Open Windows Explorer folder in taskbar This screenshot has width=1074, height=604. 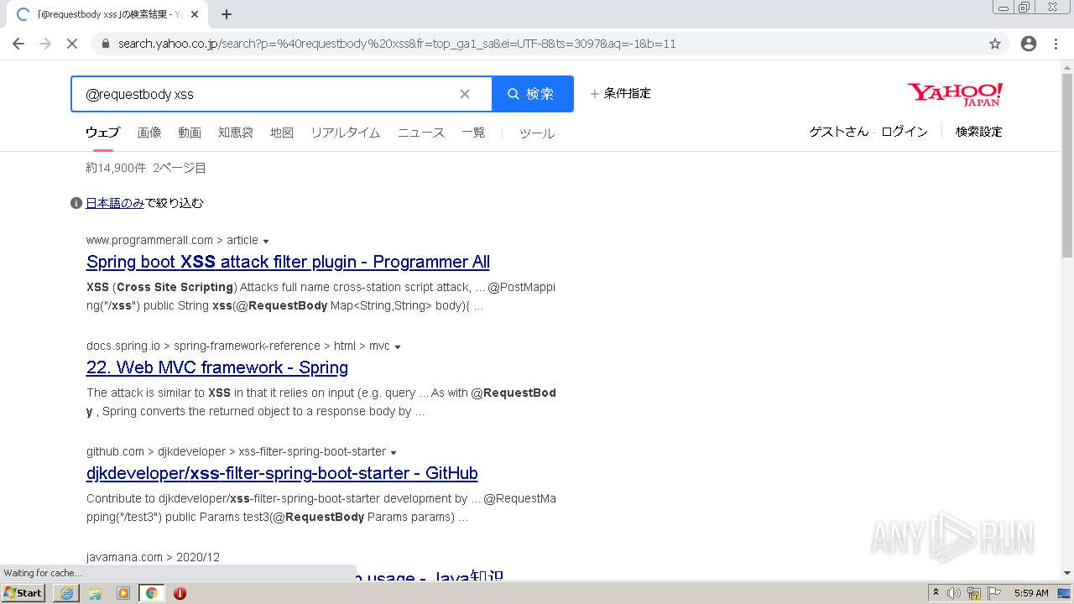pyautogui.click(x=95, y=593)
